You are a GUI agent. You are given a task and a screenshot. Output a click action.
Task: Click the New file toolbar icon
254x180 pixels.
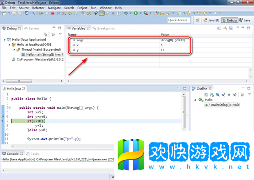tap(4, 13)
